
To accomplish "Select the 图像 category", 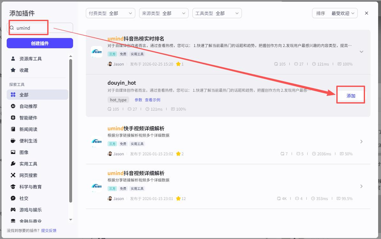I will (x=37, y=152).
